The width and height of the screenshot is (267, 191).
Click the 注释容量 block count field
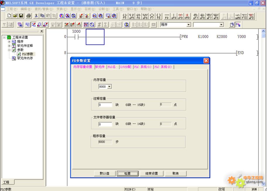coord(105,105)
